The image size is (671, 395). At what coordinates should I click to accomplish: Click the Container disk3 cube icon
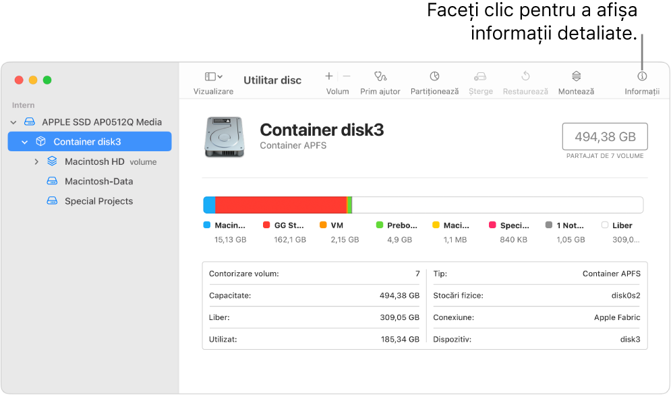[x=40, y=141]
